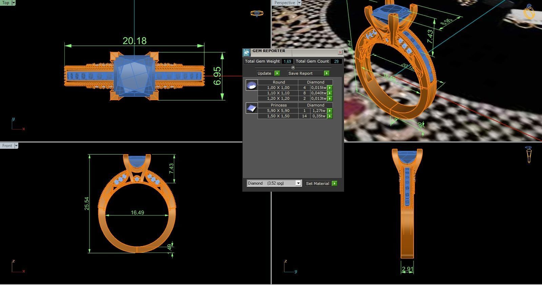Select the 25.54 dimension in Front view
Screen dimensions: 542x285
point(87,204)
